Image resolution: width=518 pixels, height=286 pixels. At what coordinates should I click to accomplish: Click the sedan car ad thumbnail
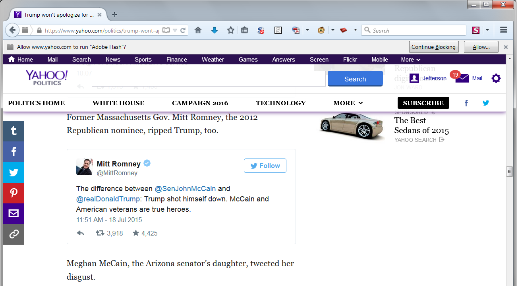coord(352,126)
